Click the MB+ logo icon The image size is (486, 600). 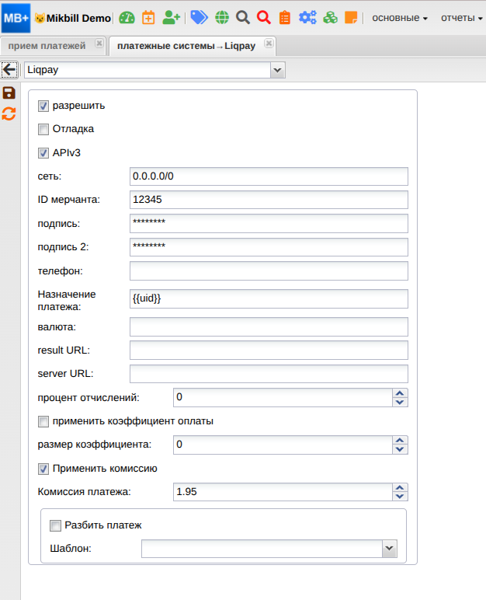(x=16, y=18)
